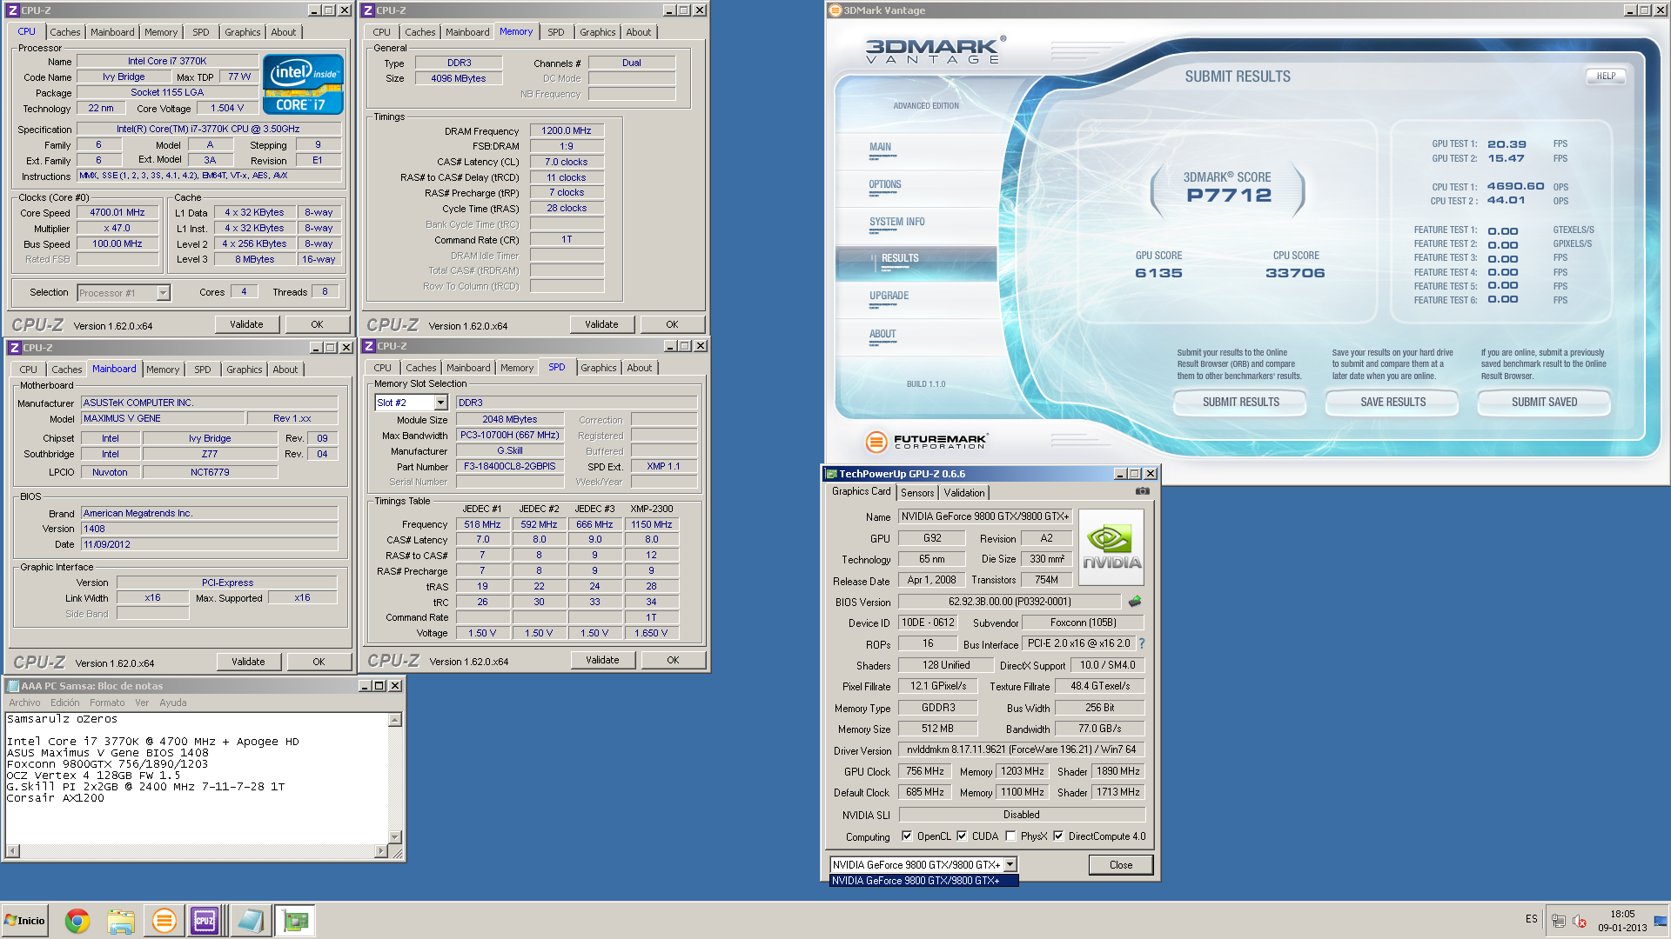Screen dimensions: 1671x939
Task: Open MAIN section in 3DMark Vantage
Action: pos(880,148)
